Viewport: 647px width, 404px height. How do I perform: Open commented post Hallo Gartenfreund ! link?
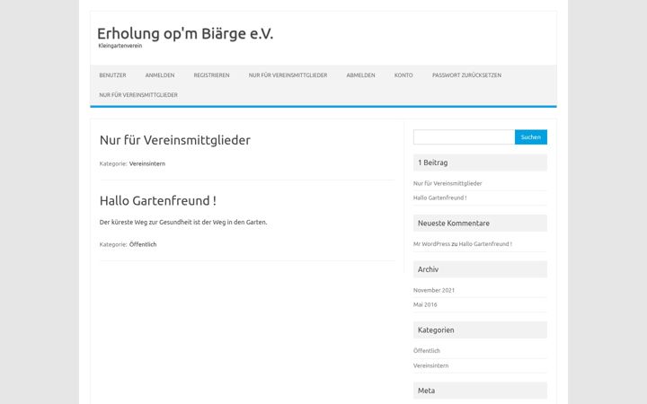[485, 244]
